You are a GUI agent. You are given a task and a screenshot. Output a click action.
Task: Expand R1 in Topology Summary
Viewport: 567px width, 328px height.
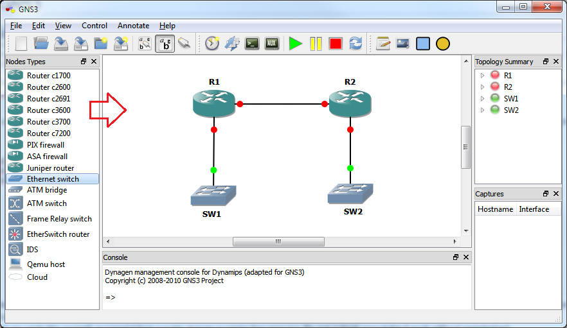(483, 76)
